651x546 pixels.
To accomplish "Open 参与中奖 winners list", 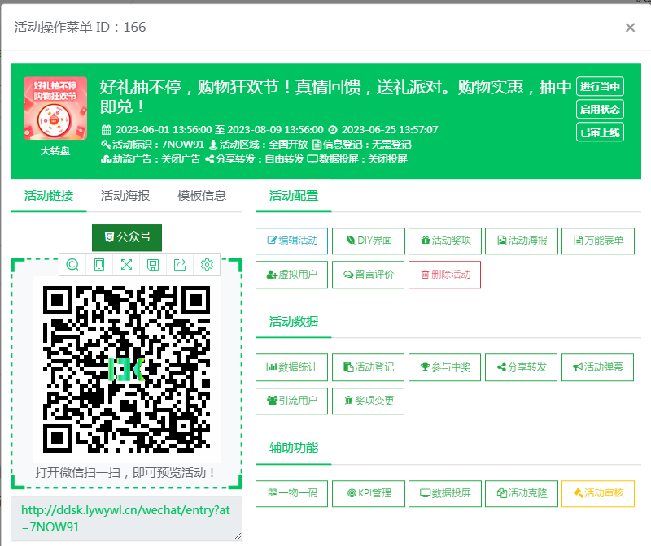I will pyautogui.click(x=444, y=367).
